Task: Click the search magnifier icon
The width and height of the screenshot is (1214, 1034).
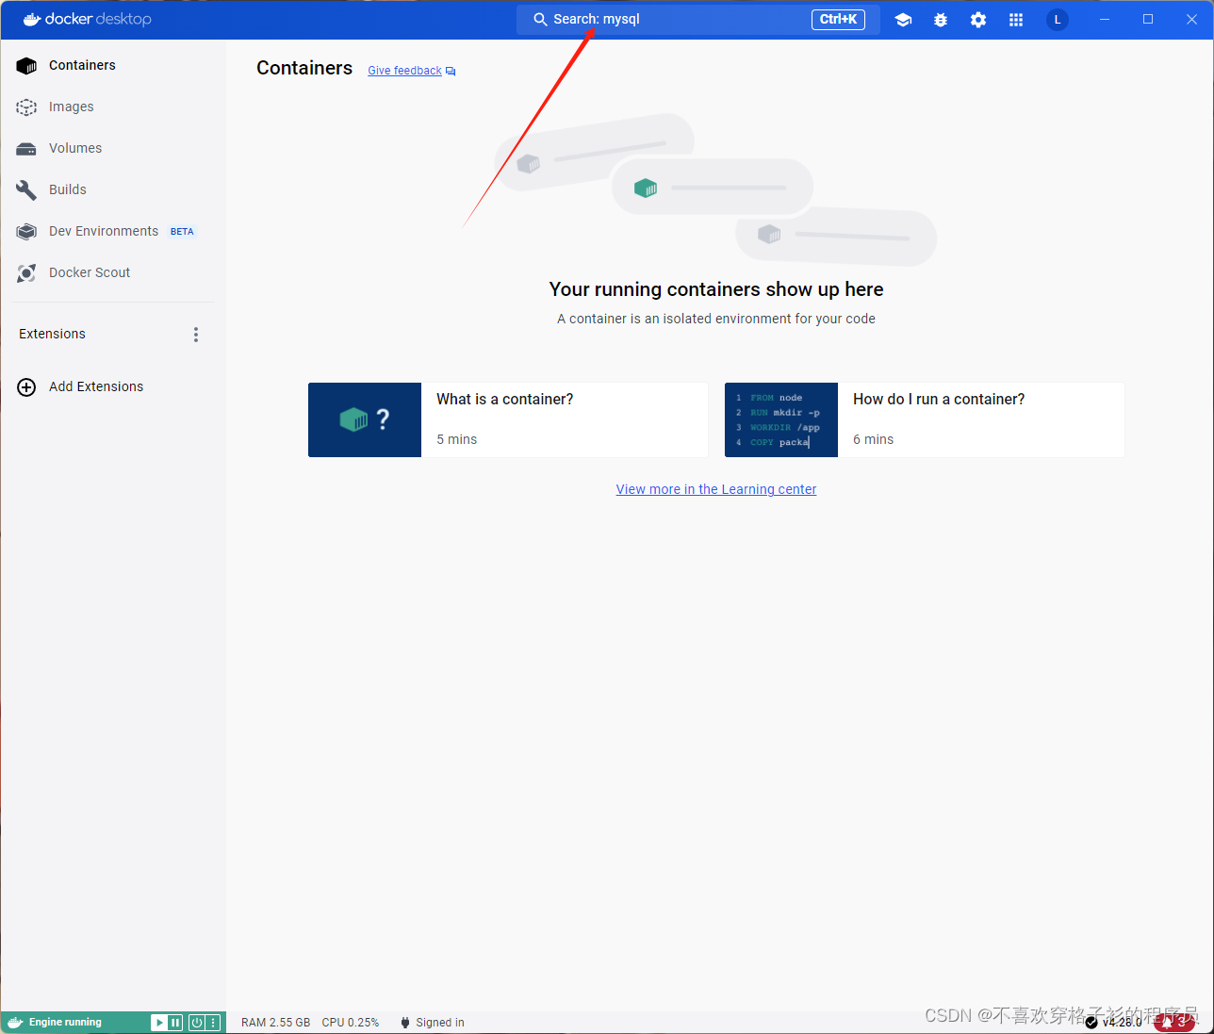Action: (x=540, y=19)
